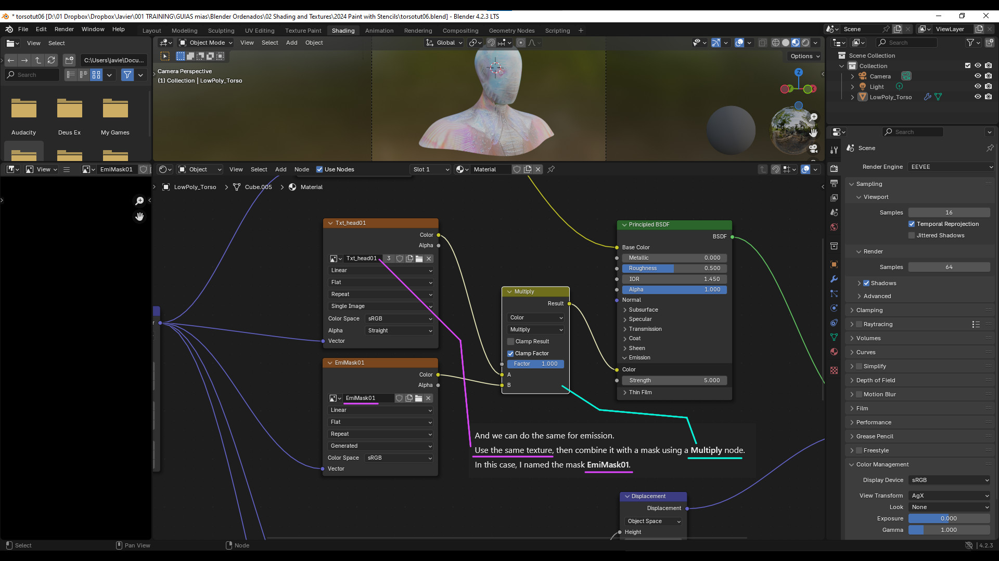Open the Texture Paint workspace tab
The image size is (999, 561).
(303, 31)
